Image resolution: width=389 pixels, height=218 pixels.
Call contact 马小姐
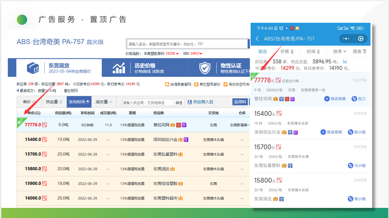click(357, 166)
